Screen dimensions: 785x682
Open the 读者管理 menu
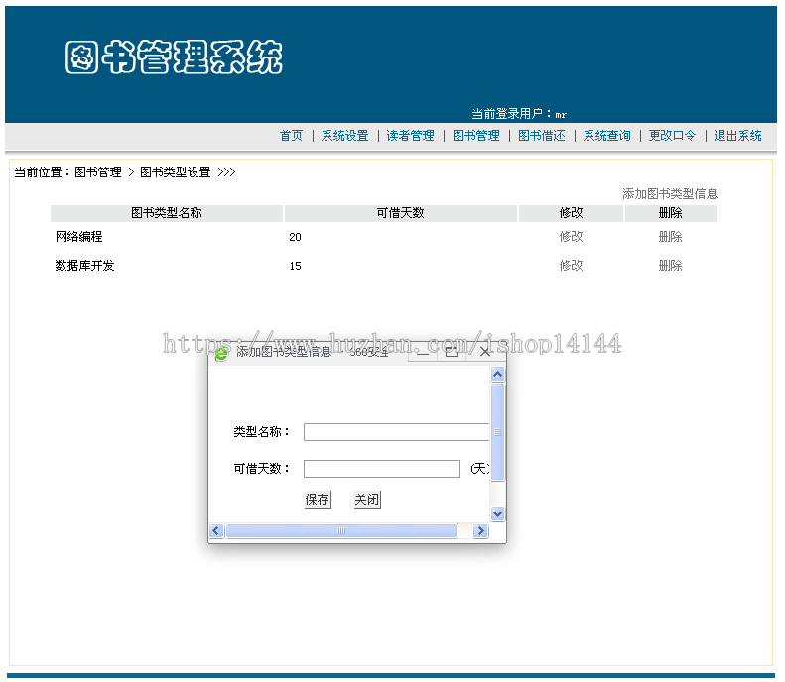pyautogui.click(x=410, y=136)
